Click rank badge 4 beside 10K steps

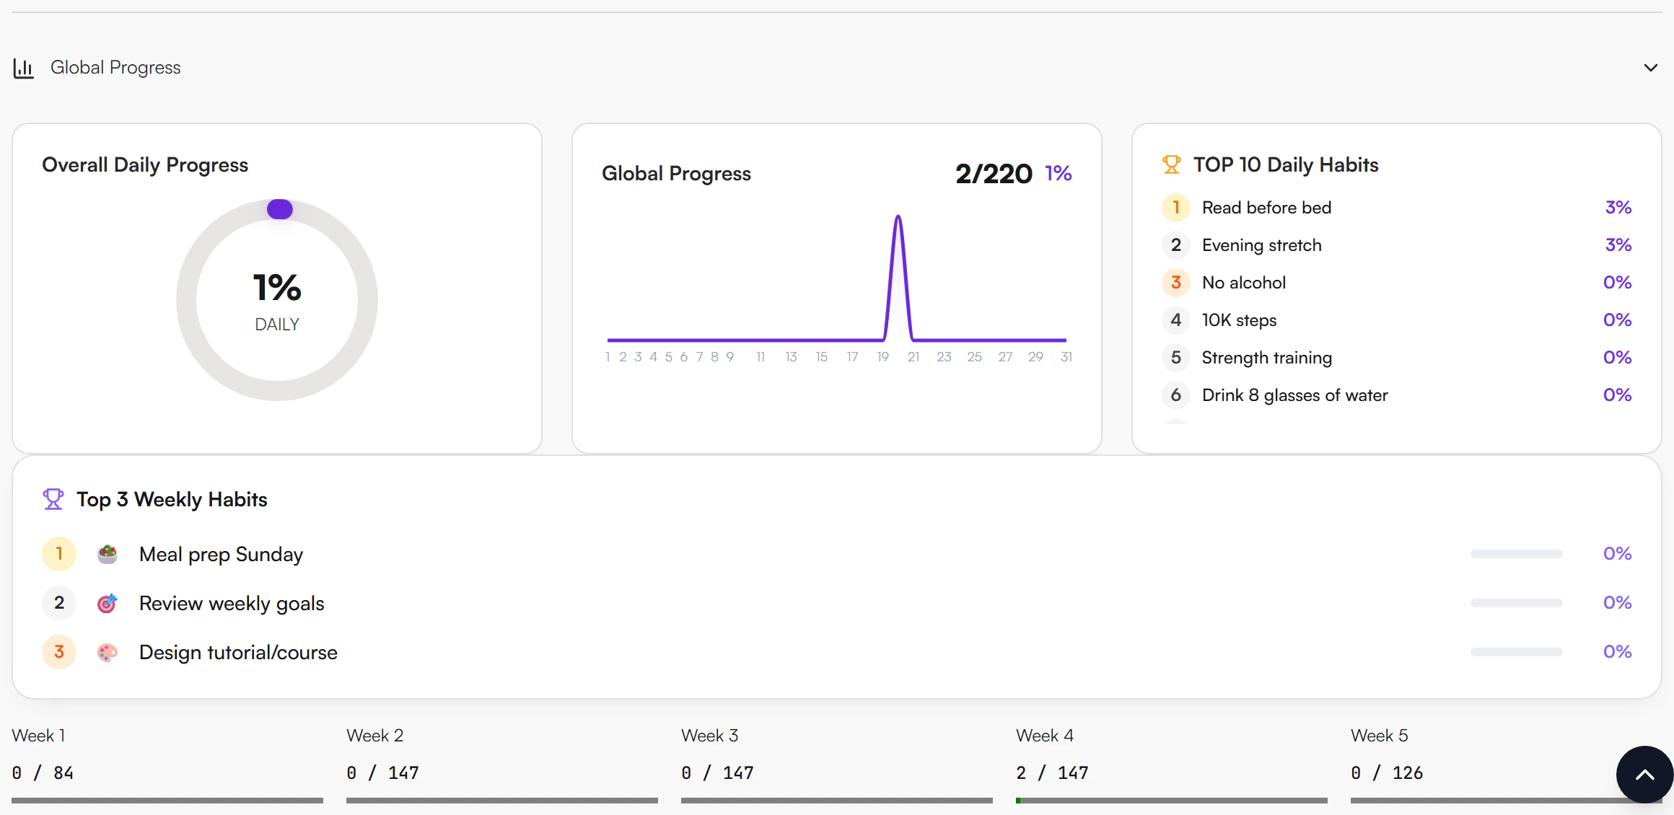click(1176, 320)
